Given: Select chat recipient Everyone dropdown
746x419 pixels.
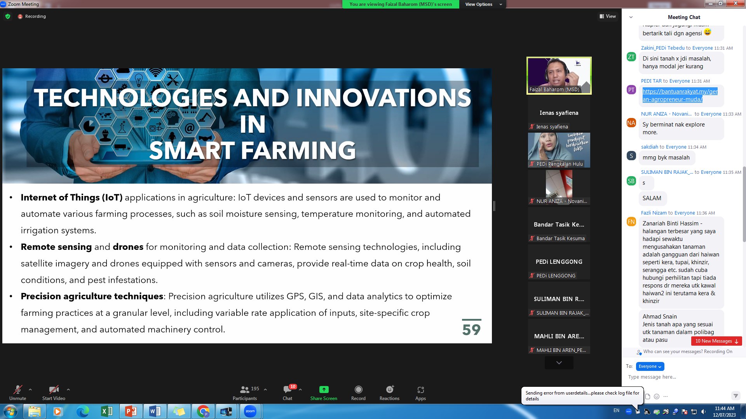Looking at the screenshot, I should (650, 366).
